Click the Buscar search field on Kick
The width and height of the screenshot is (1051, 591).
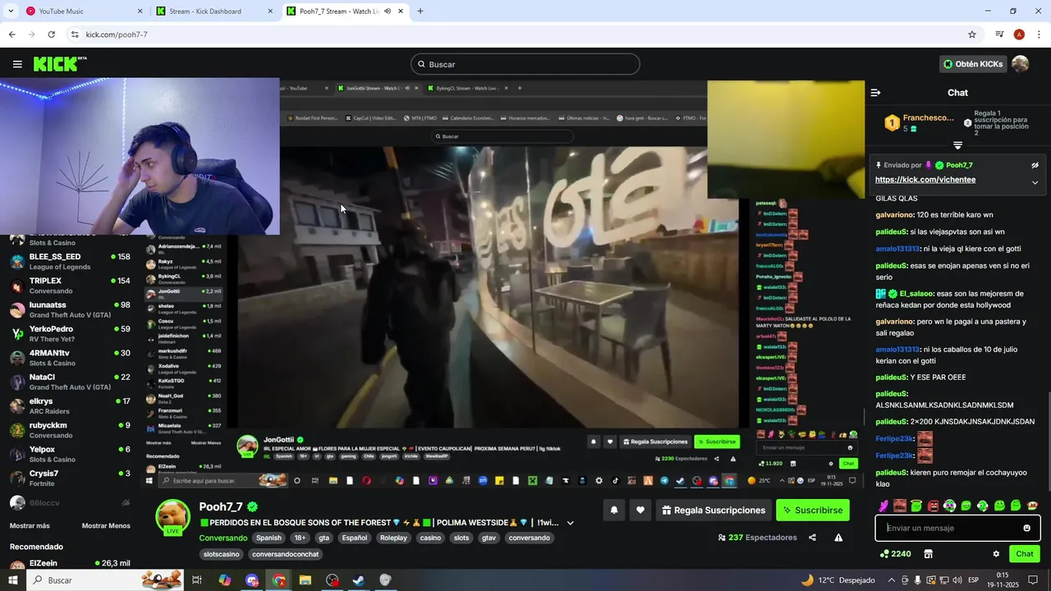pyautogui.click(x=525, y=64)
